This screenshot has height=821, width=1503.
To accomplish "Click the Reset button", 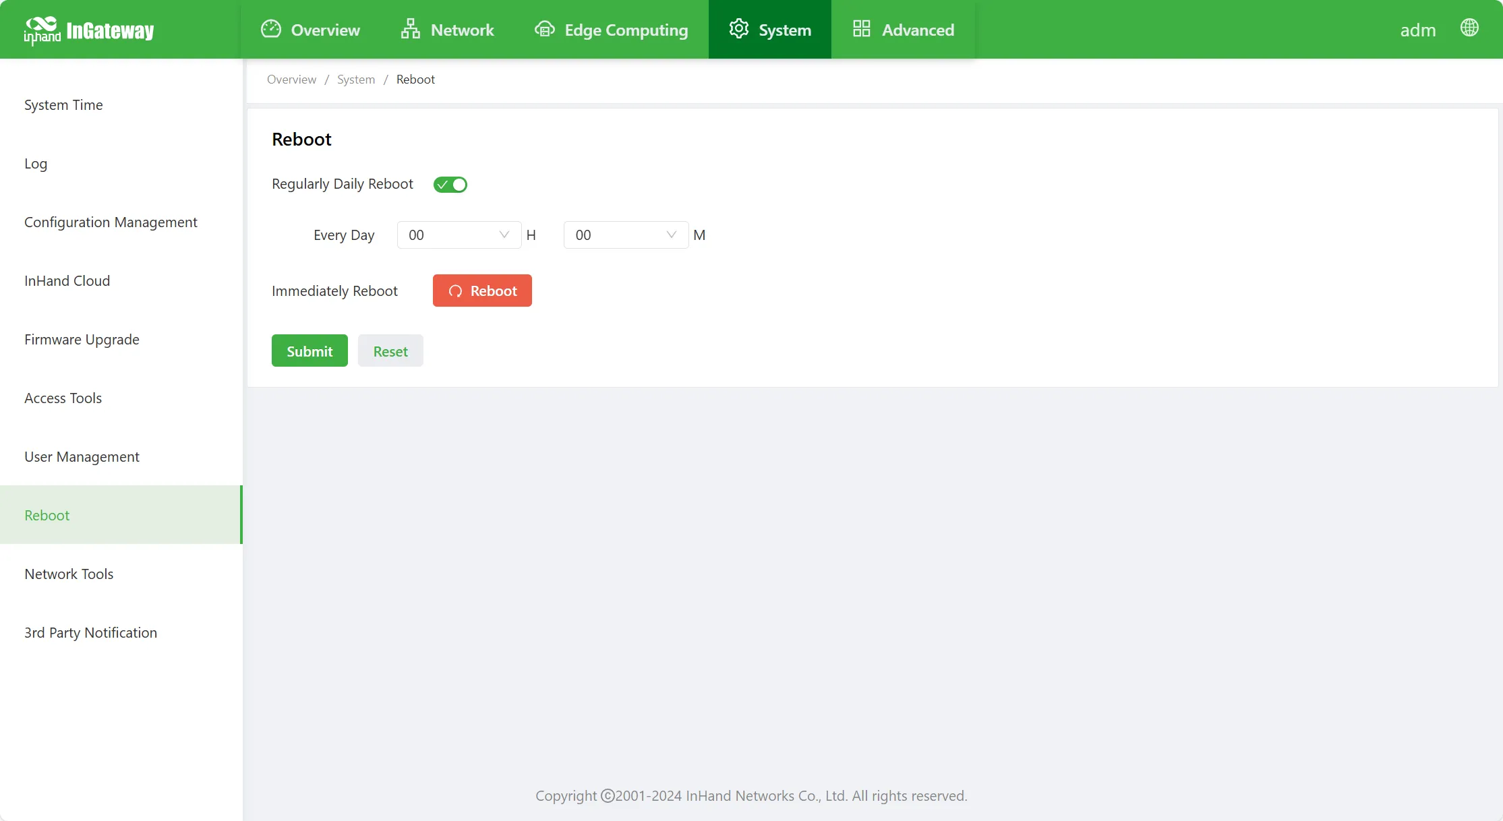I will [x=390, y=351].
